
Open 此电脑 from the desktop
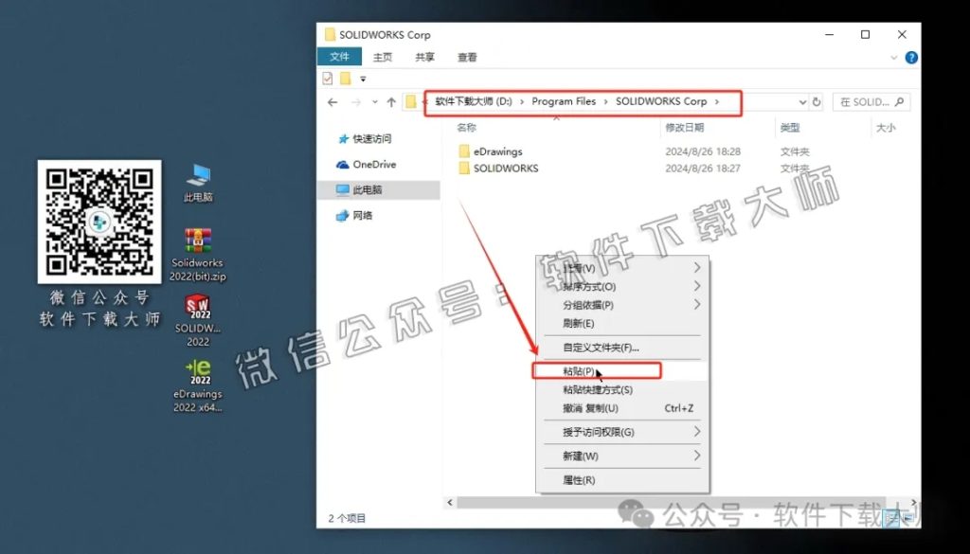pyautogui.click(x=197, y=175)
